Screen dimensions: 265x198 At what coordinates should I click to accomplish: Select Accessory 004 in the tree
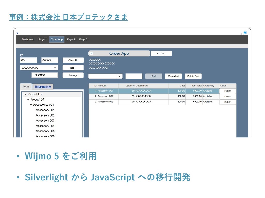pyautogui.click(x=45, y=126)
